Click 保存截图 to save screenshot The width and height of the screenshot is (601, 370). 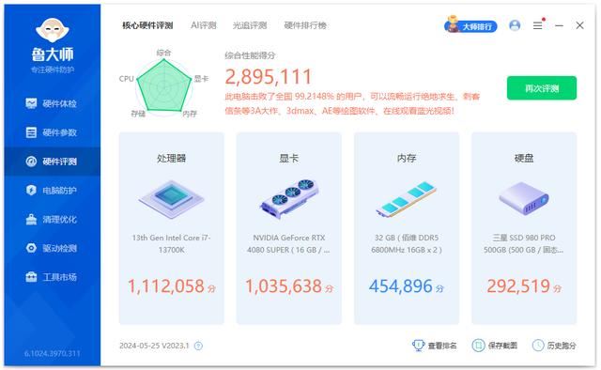click(495, 346)
